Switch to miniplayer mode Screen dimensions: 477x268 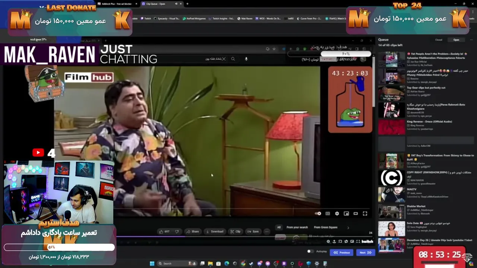pos(346,214)
